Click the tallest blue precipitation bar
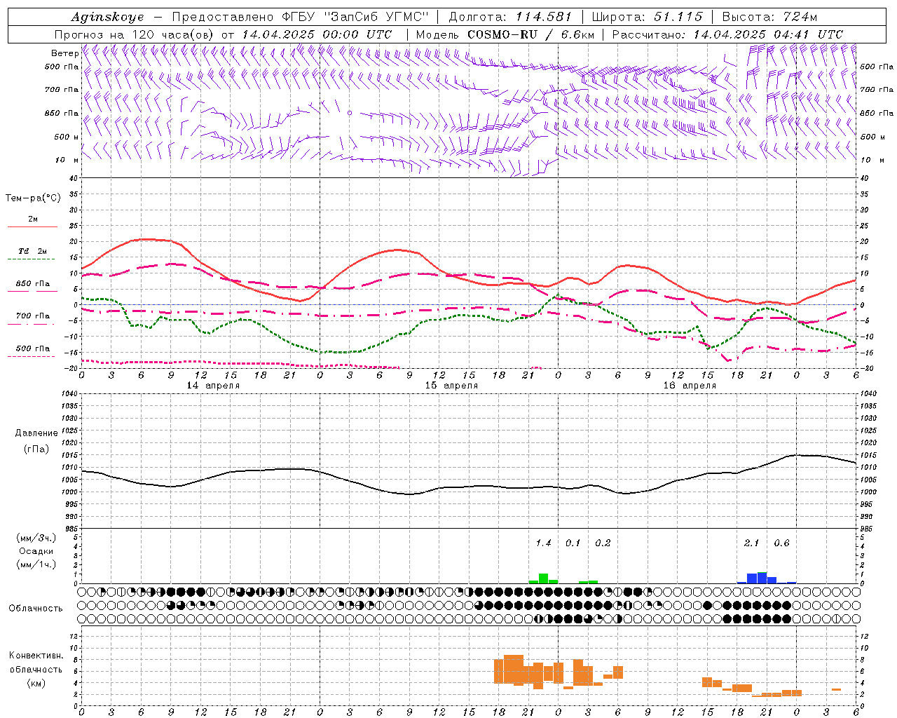The width and height of the screenshot is (897, 718). (x=762, y=578)
